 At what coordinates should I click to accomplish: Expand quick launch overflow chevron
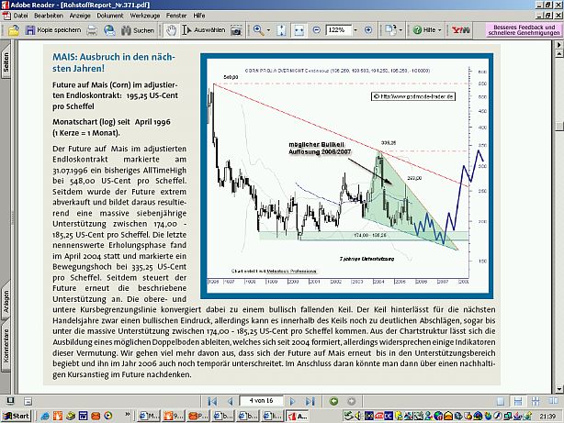[128, 415]
